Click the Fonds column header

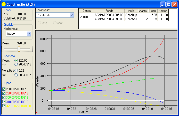[x=109, y=11]
